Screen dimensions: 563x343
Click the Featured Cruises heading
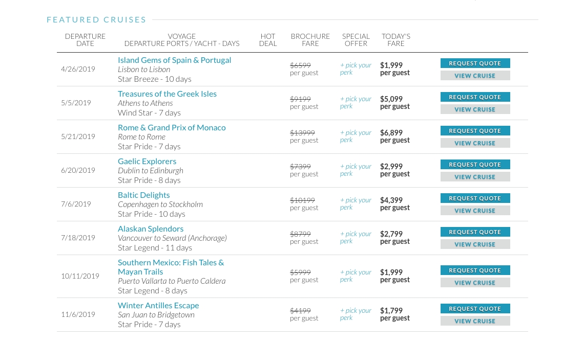96,20
